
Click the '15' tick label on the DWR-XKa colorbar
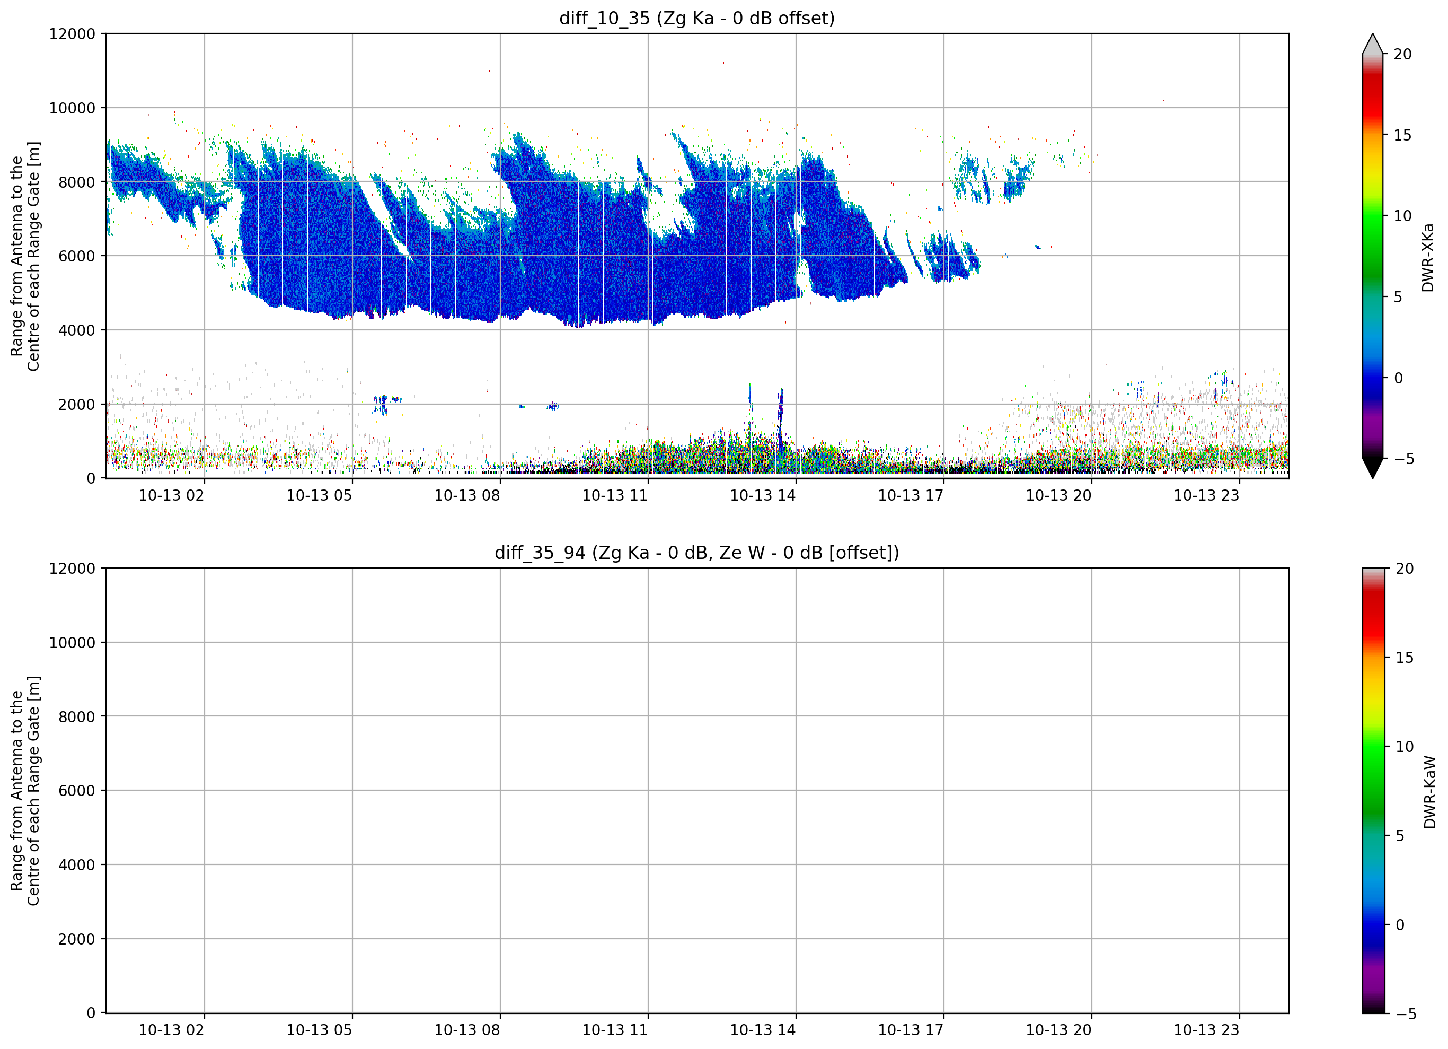[1402, 135]
